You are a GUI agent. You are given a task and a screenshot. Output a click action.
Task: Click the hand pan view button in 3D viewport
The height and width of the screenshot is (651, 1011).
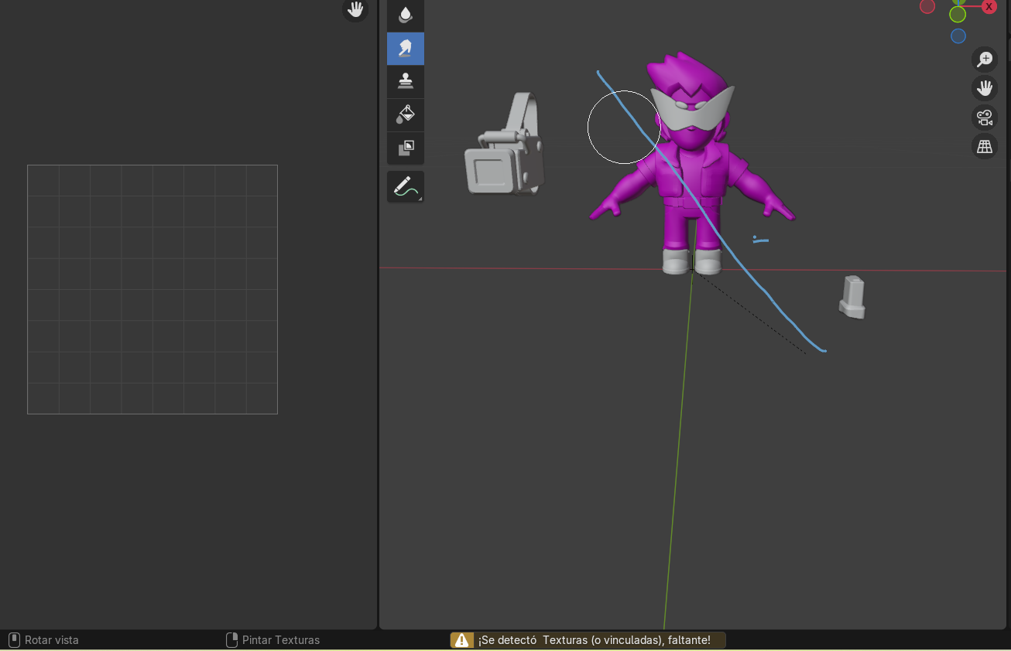985,88
